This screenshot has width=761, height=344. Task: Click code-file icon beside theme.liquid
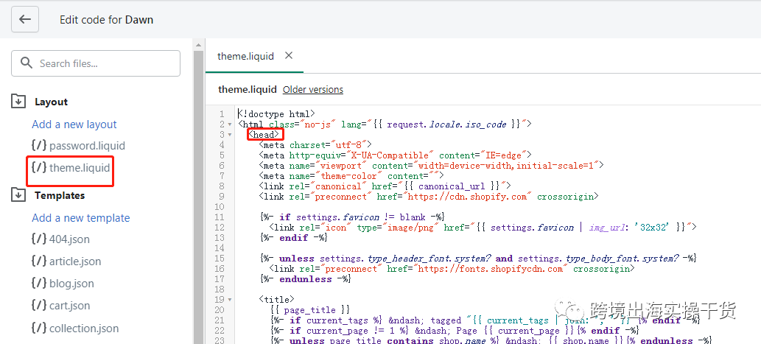[x=39, y=167]
